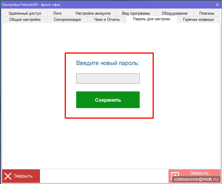Click the new password input field

(x=108, y=79)
